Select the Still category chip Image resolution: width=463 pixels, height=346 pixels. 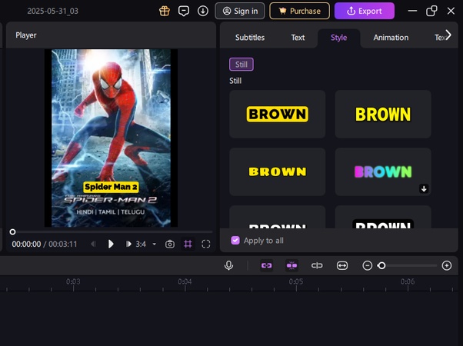241,65
